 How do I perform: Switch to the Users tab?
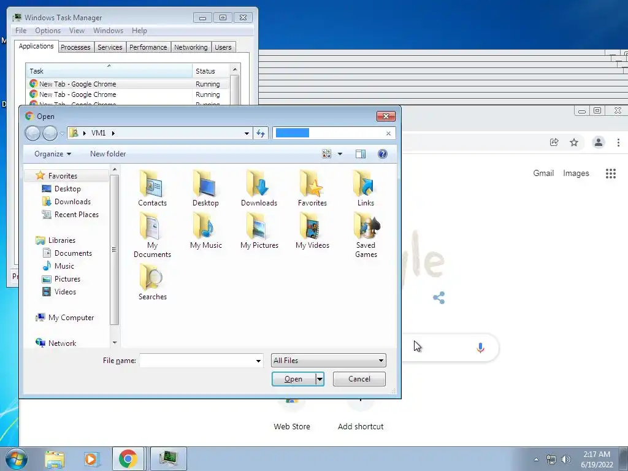tap(223, 47)
